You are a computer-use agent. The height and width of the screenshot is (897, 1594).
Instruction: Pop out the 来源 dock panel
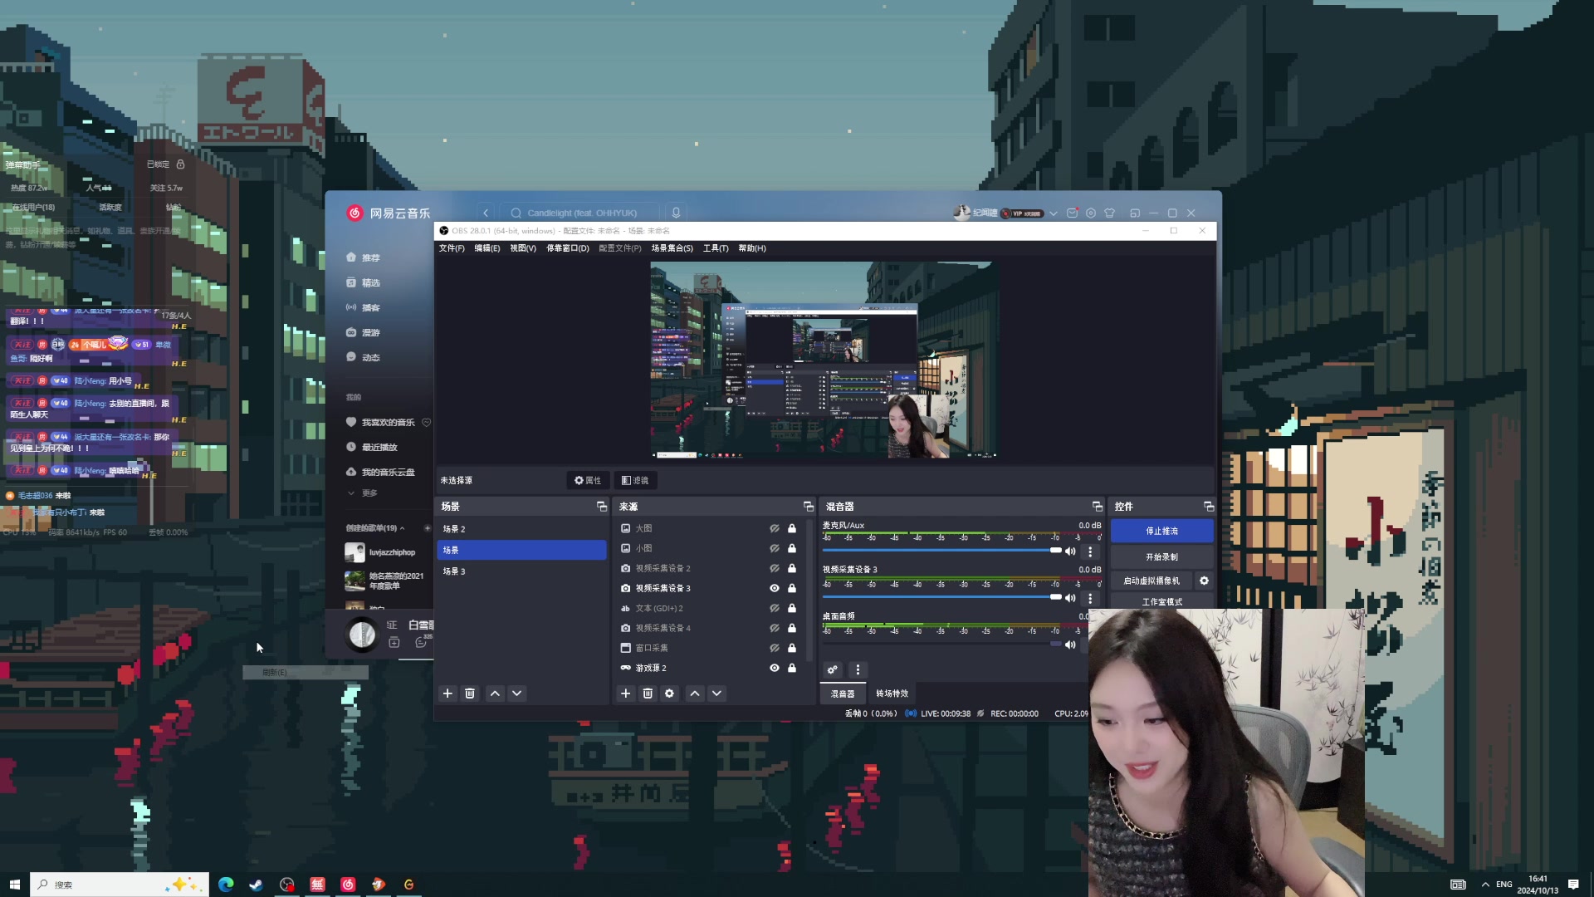point(809,507)
